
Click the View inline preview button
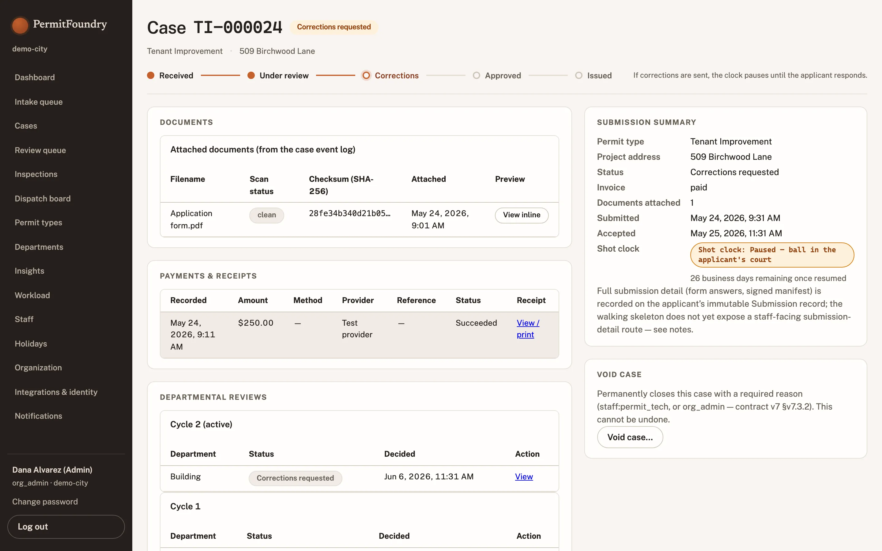tap(522, 215)
